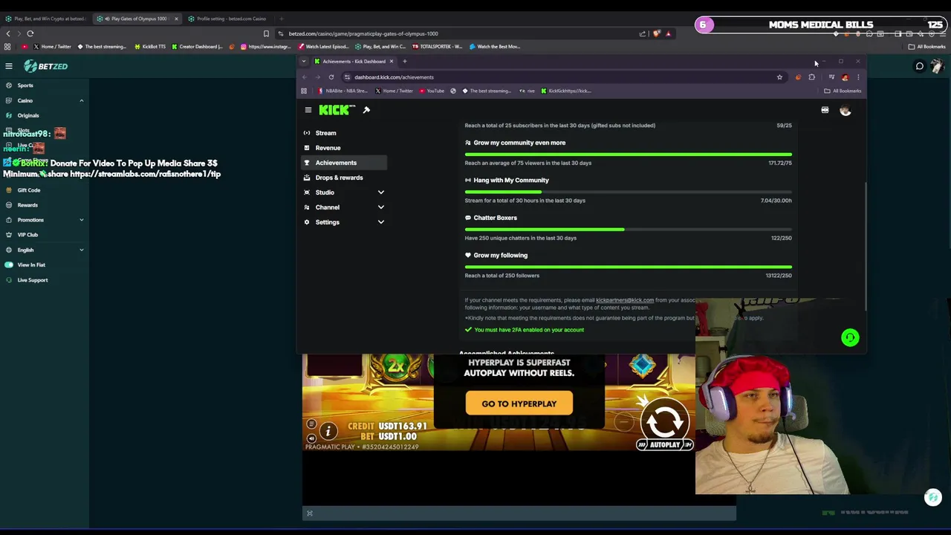Screen dimensions: 951x535
Task: Click the Betzed logo
Action: point(45,66)
